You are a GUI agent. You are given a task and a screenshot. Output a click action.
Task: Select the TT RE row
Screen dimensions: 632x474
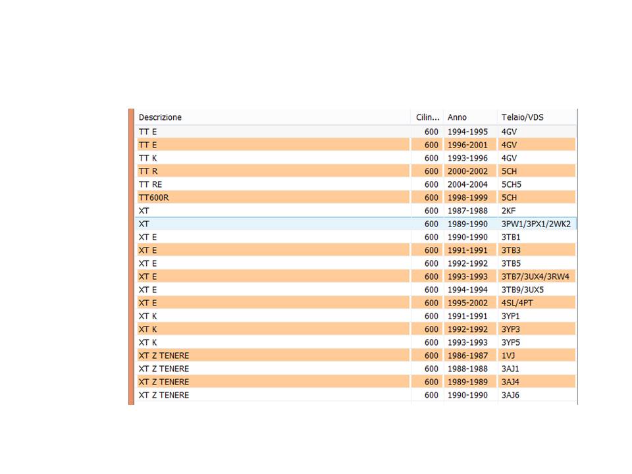356,184
